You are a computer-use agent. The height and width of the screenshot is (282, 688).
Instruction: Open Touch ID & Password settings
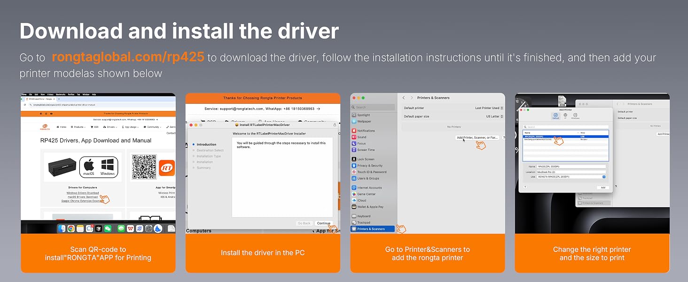point(368,172)
